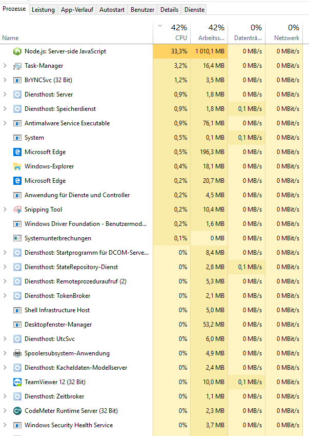309x436 pixels.
Task: Click the Diensthost: Speicherdienst gear icon
Action: pyautogui.click(x=17, y=109)
